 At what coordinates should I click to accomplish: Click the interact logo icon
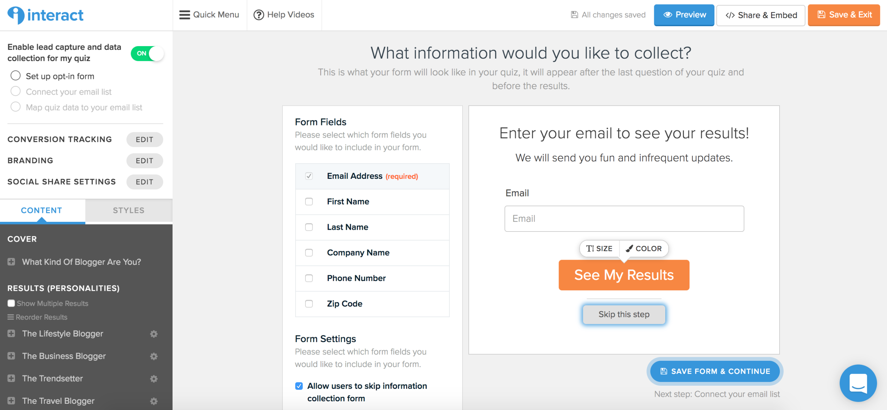tap(16, 15)
